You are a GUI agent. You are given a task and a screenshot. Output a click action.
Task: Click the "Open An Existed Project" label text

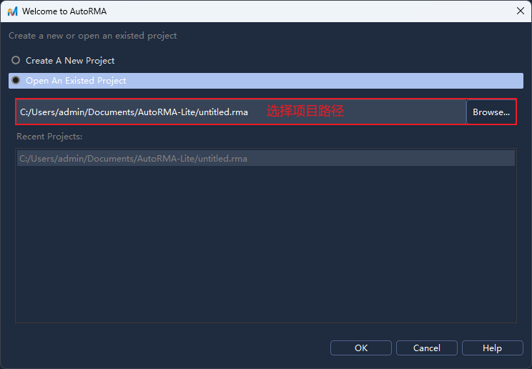pos(76,81)
